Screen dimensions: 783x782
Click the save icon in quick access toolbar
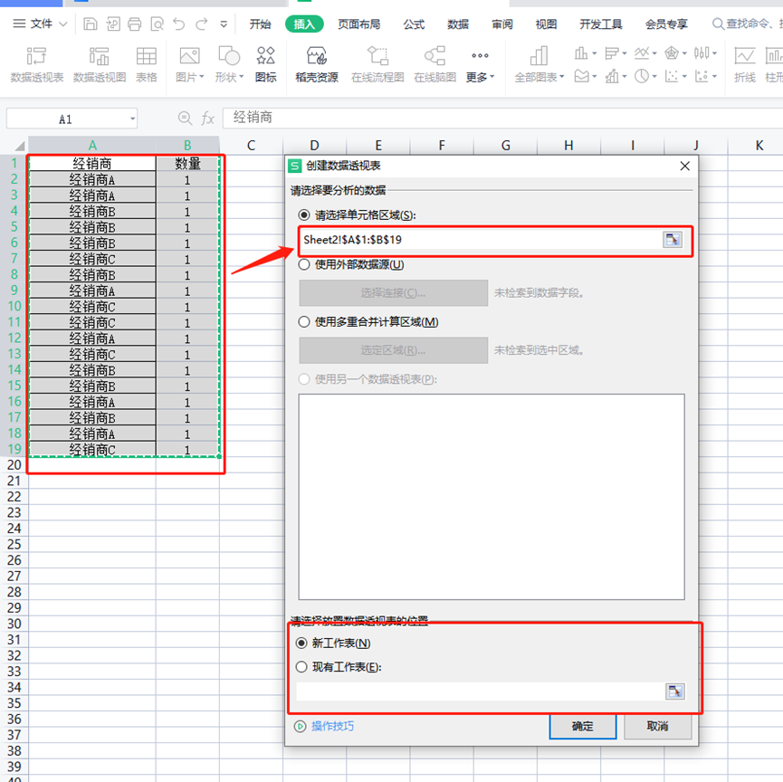(x=90, y=24)
